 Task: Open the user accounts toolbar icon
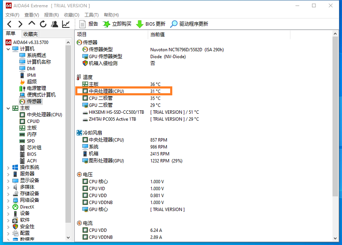pos(55,24)
